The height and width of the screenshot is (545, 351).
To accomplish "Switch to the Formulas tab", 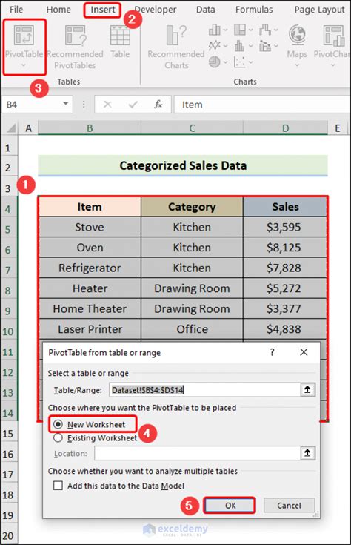I will [x=254, y=10].
